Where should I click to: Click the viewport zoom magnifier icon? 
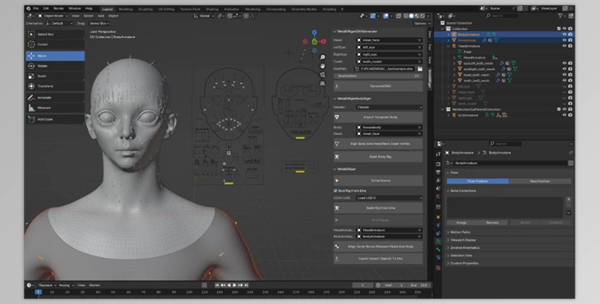(322, 58)
